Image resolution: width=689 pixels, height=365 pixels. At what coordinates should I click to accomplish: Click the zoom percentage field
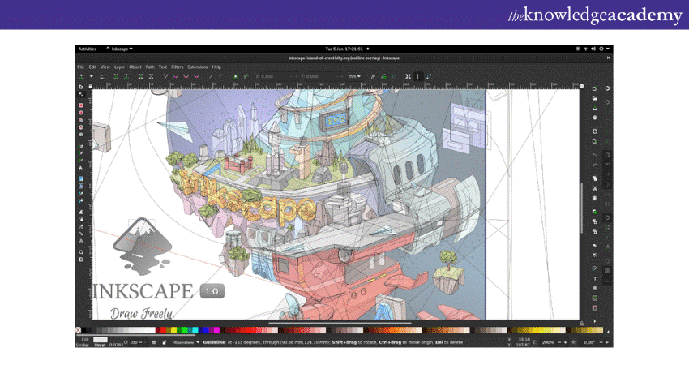pos(548,342)
